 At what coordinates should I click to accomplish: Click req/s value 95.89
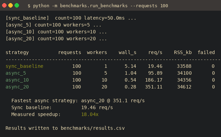[x=155, y=73]
